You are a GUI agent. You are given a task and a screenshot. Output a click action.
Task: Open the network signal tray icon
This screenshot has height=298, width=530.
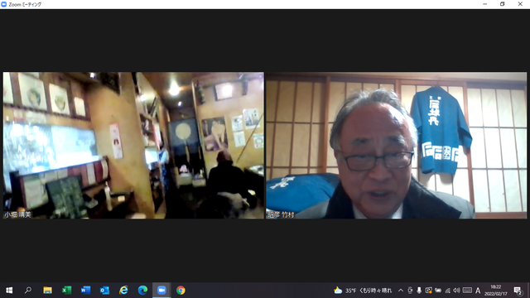pos(447,291)
